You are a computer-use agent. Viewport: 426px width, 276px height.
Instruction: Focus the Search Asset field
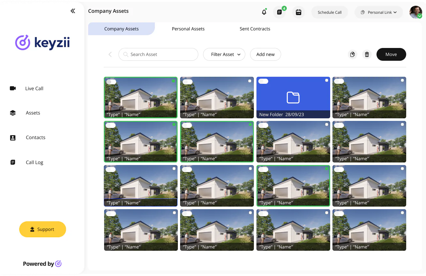(158, 54)
